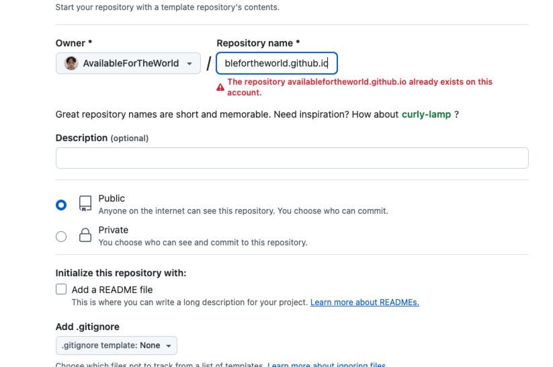This screenshot has height=367, width=553.
Task: Click the caret arrow in the Owner dropdown
Action: point(189,64)
